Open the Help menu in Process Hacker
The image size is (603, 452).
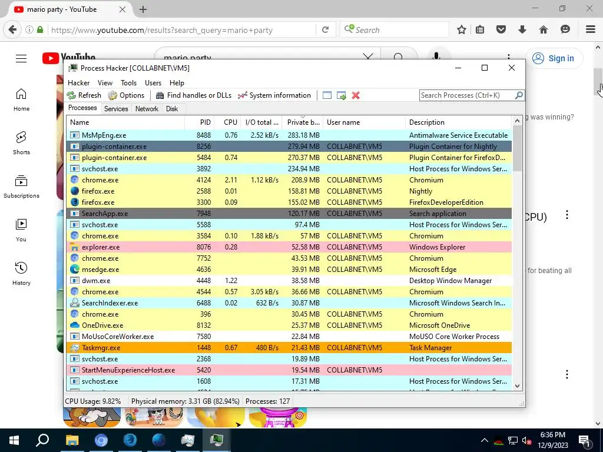177,82
